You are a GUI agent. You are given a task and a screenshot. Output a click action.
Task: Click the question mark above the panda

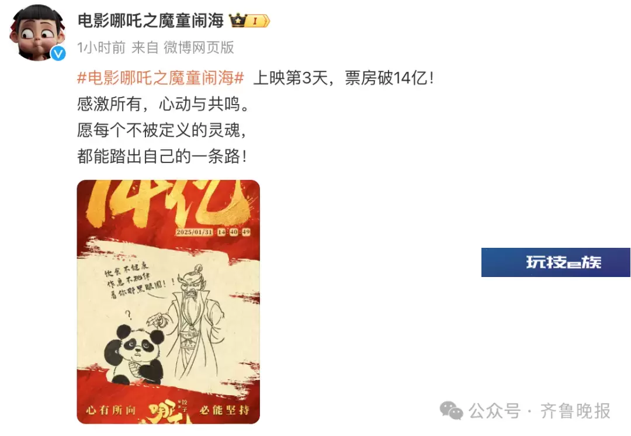coord(129,314)
